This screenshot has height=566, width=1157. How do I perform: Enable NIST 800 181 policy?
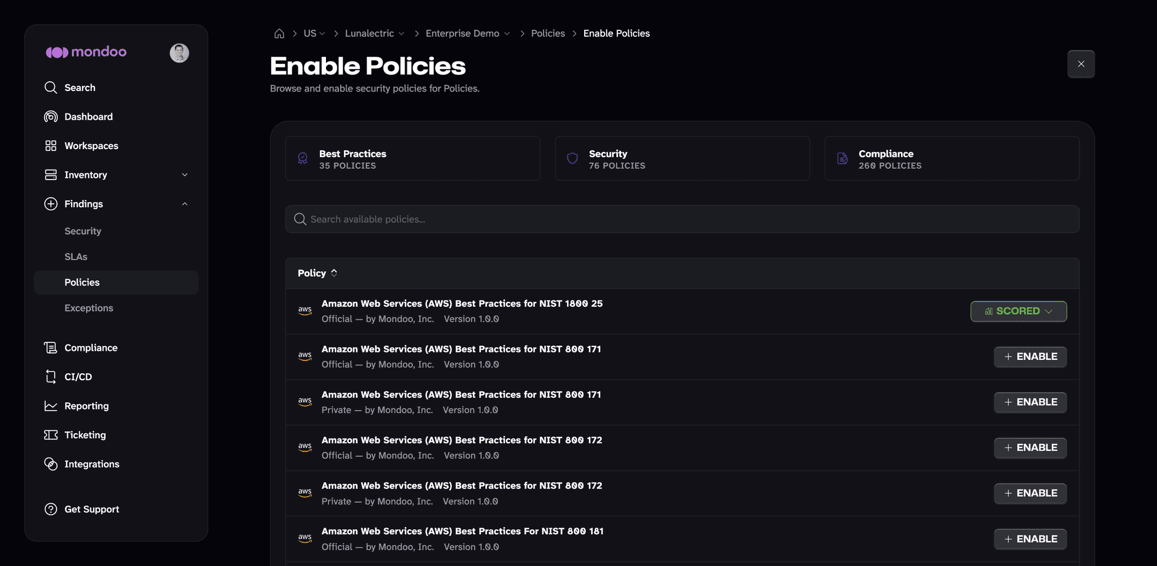click(x=1030, y=539)
